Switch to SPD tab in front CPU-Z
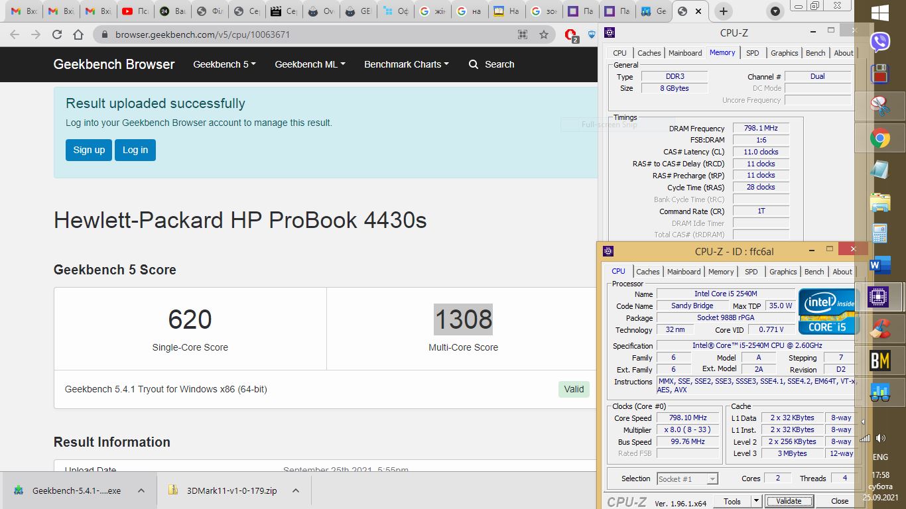This screenshot has height=509, width=906. (751, 271)
